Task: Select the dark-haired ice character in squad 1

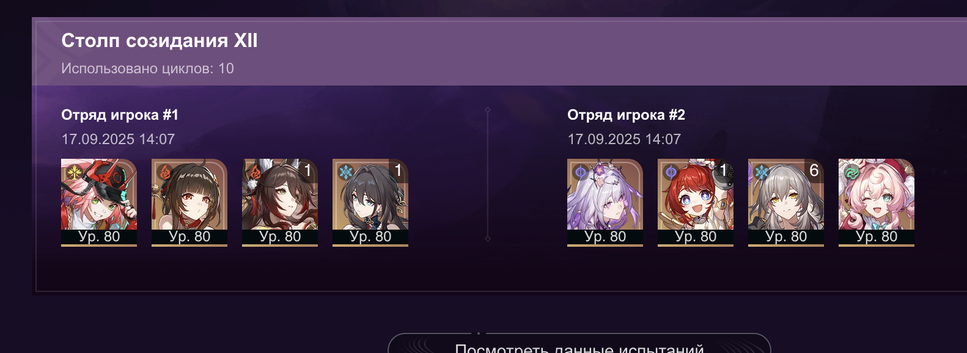Action: 370,203
